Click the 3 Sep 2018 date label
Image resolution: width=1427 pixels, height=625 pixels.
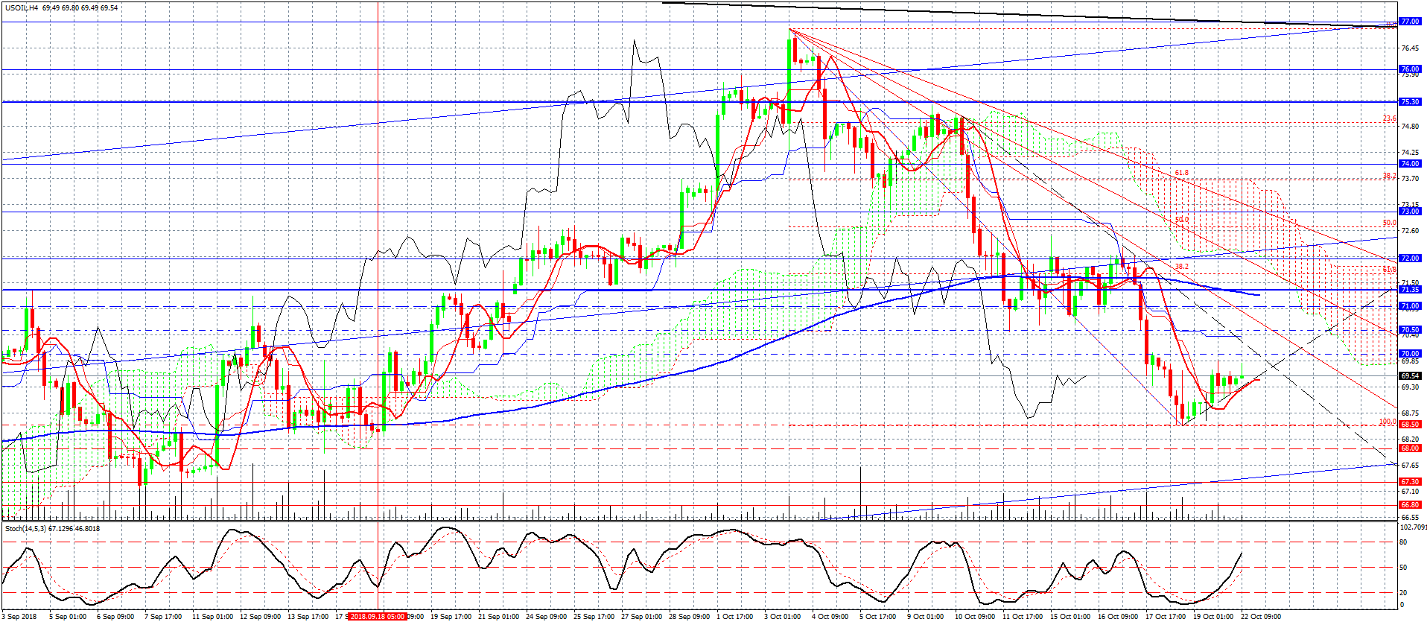click(x=21, y=617)
